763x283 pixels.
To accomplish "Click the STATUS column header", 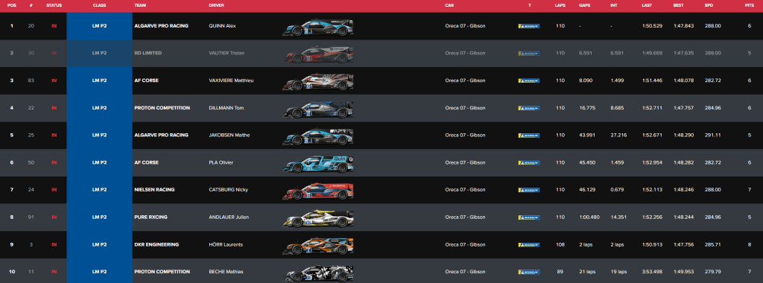I will click(x=54, y=5).
